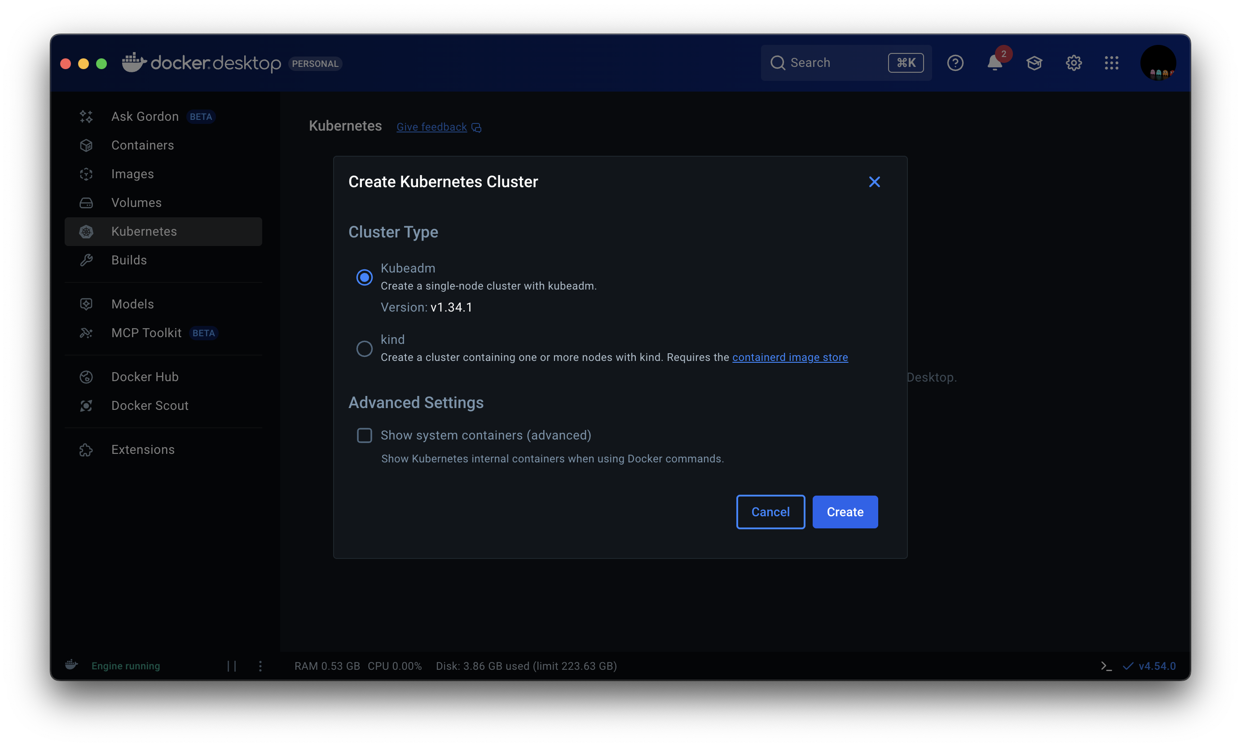Open the notifications bell icon
The width and height of the screenshot is (1241, 747).
pos(995,63)
